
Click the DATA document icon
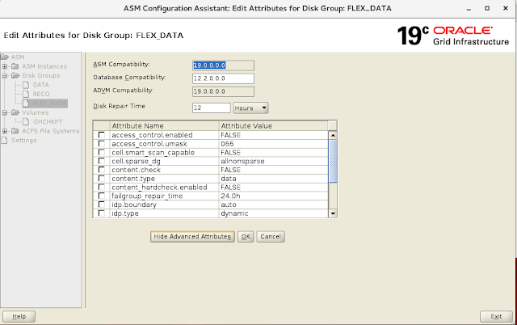point(26,85)
